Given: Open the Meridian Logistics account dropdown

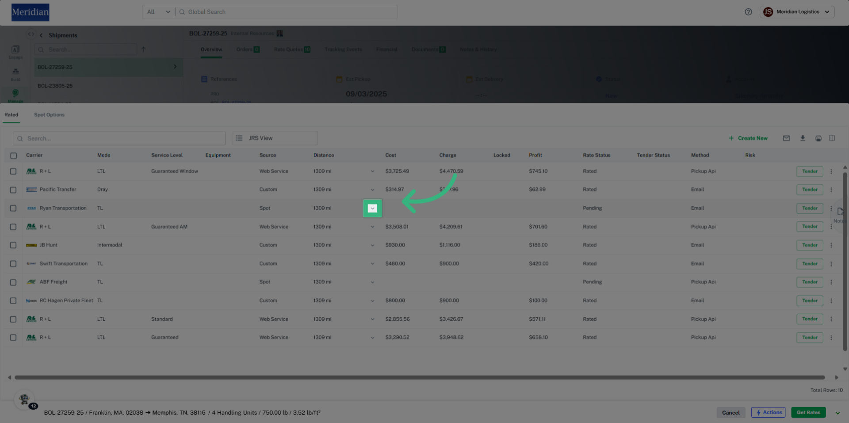Looking at the screenshot, I should [797, 12].
